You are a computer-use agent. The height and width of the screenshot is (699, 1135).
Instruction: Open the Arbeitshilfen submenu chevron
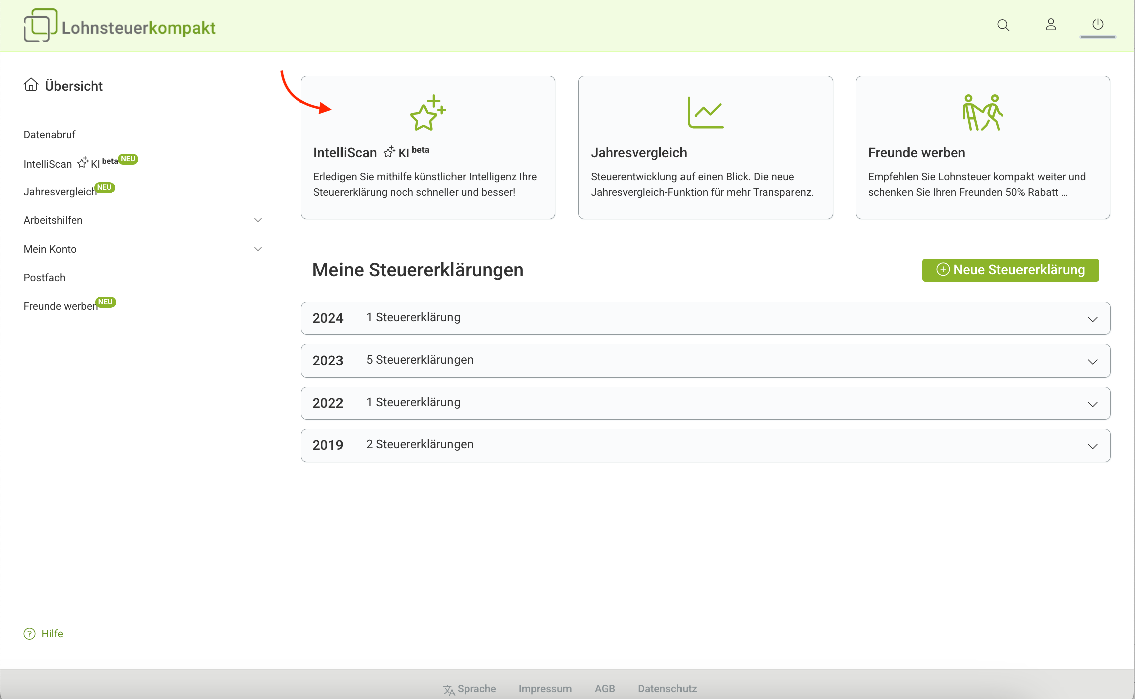coord(258,220)
